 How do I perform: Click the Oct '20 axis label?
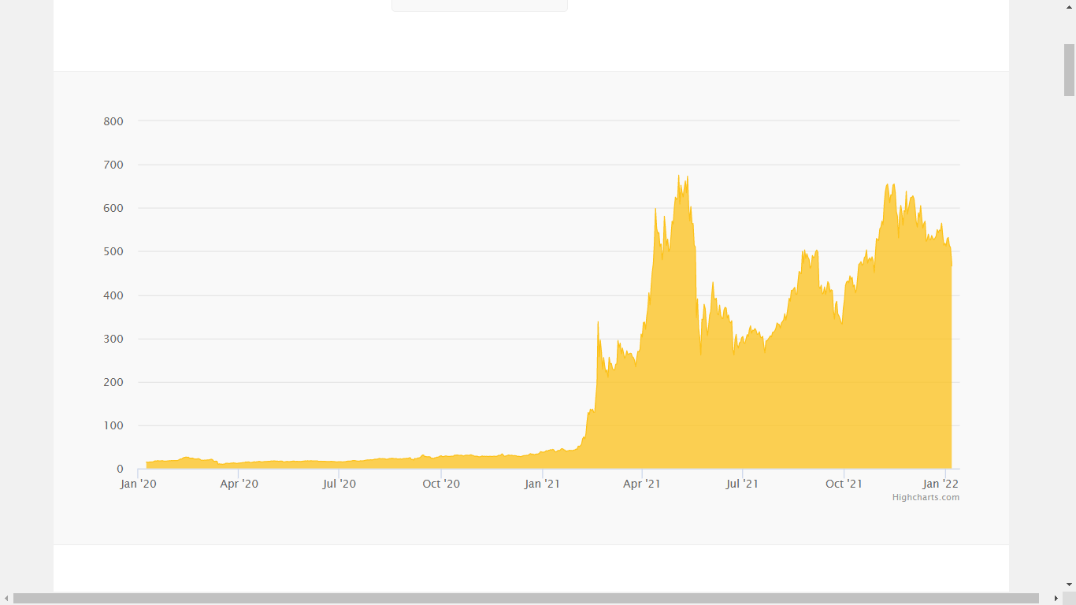[441, 484]
